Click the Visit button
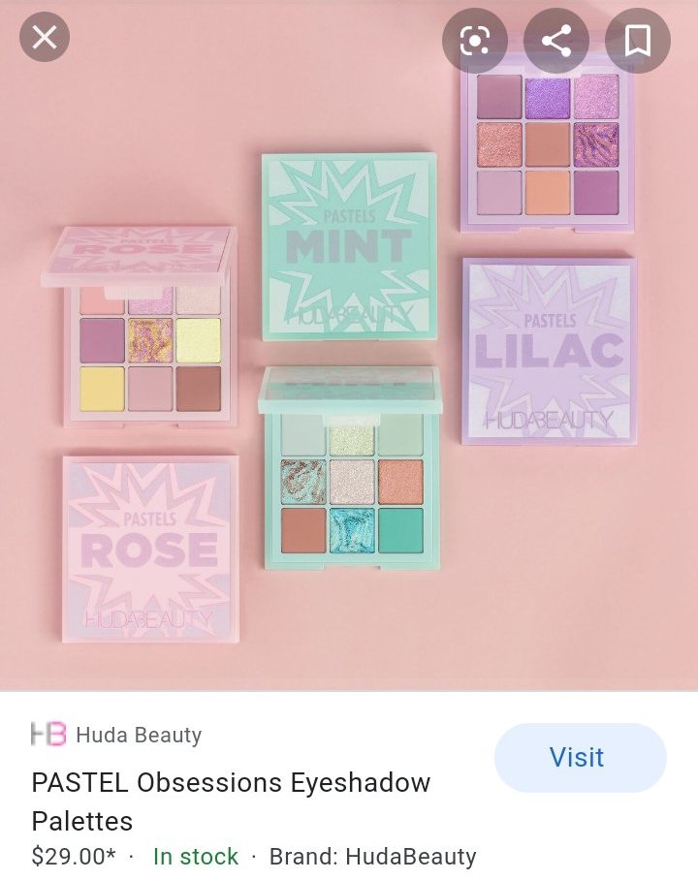Viewport: 698px width, 880px height. point(580,758)
